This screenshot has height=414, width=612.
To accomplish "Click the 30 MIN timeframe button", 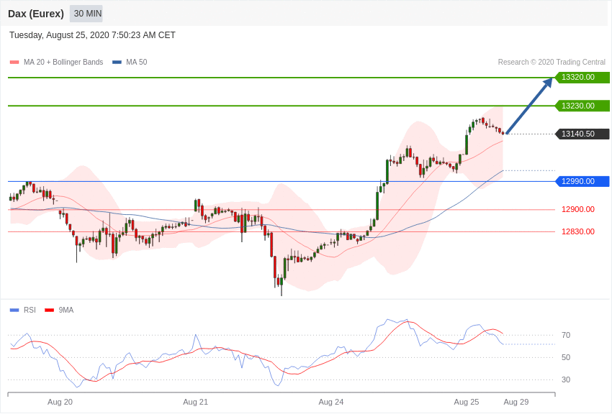I will click(86, 14).
